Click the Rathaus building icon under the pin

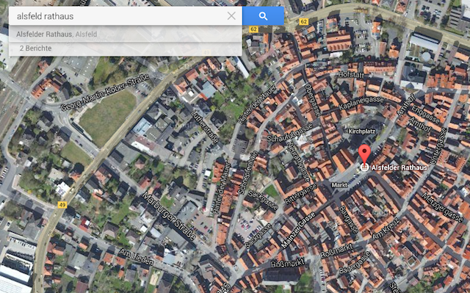tap(364, 167)
